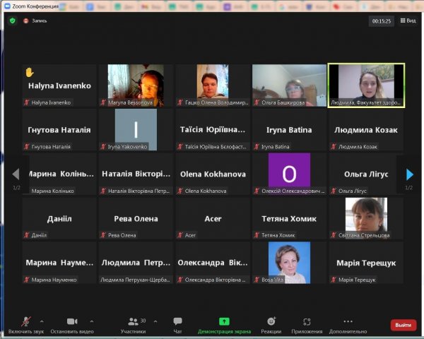Click the Запись recording indicator
The height and width of the screenshot is (339, 424).
click(35, 20)
